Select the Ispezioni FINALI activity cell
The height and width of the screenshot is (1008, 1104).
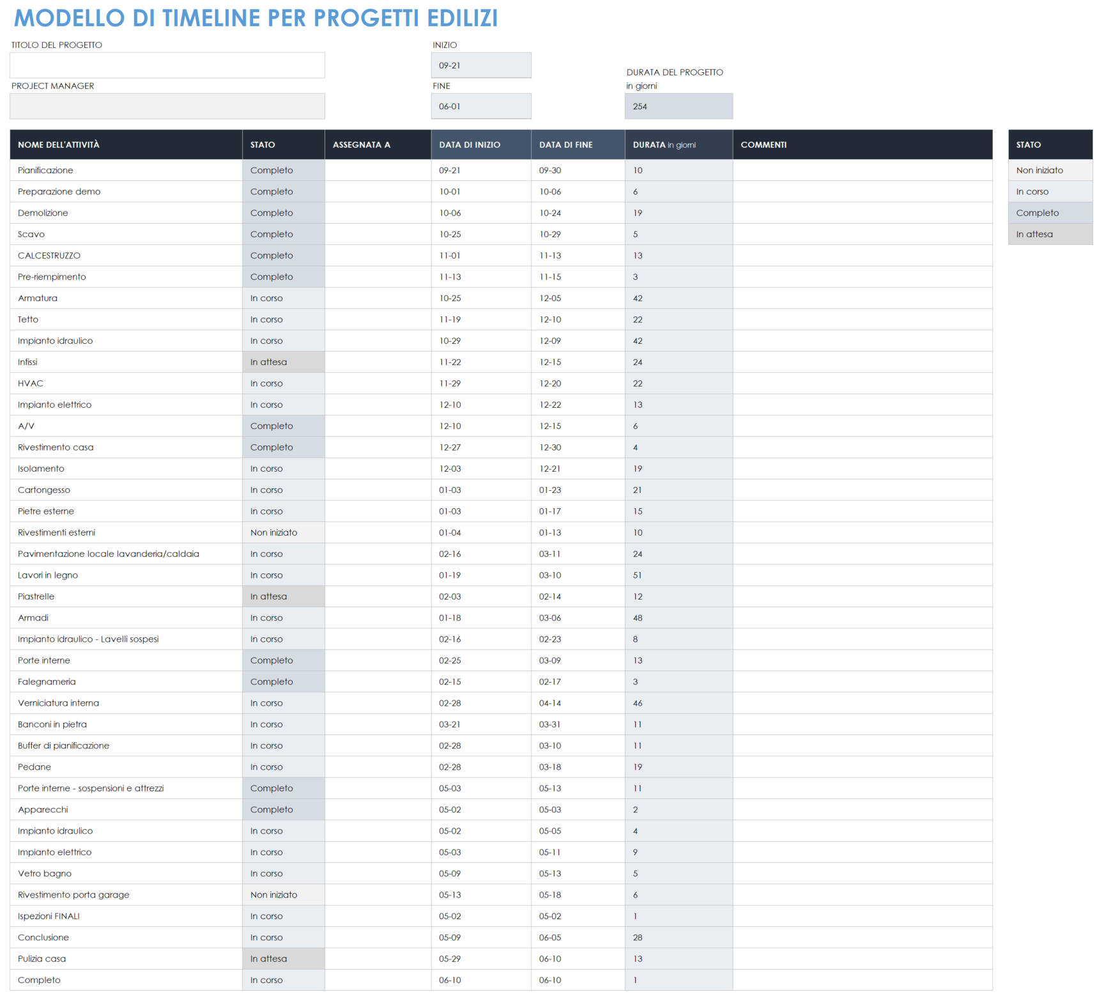click(x=126, y=916)
